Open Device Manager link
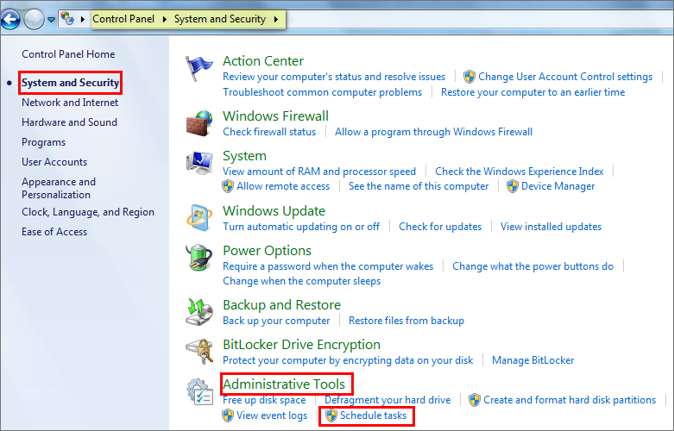The height and width of the screenshot is (431, 674). [x=558, y=186]
